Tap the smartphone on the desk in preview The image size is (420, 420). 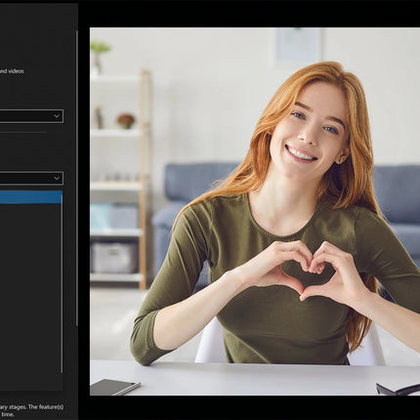click(x=114, y=387)
